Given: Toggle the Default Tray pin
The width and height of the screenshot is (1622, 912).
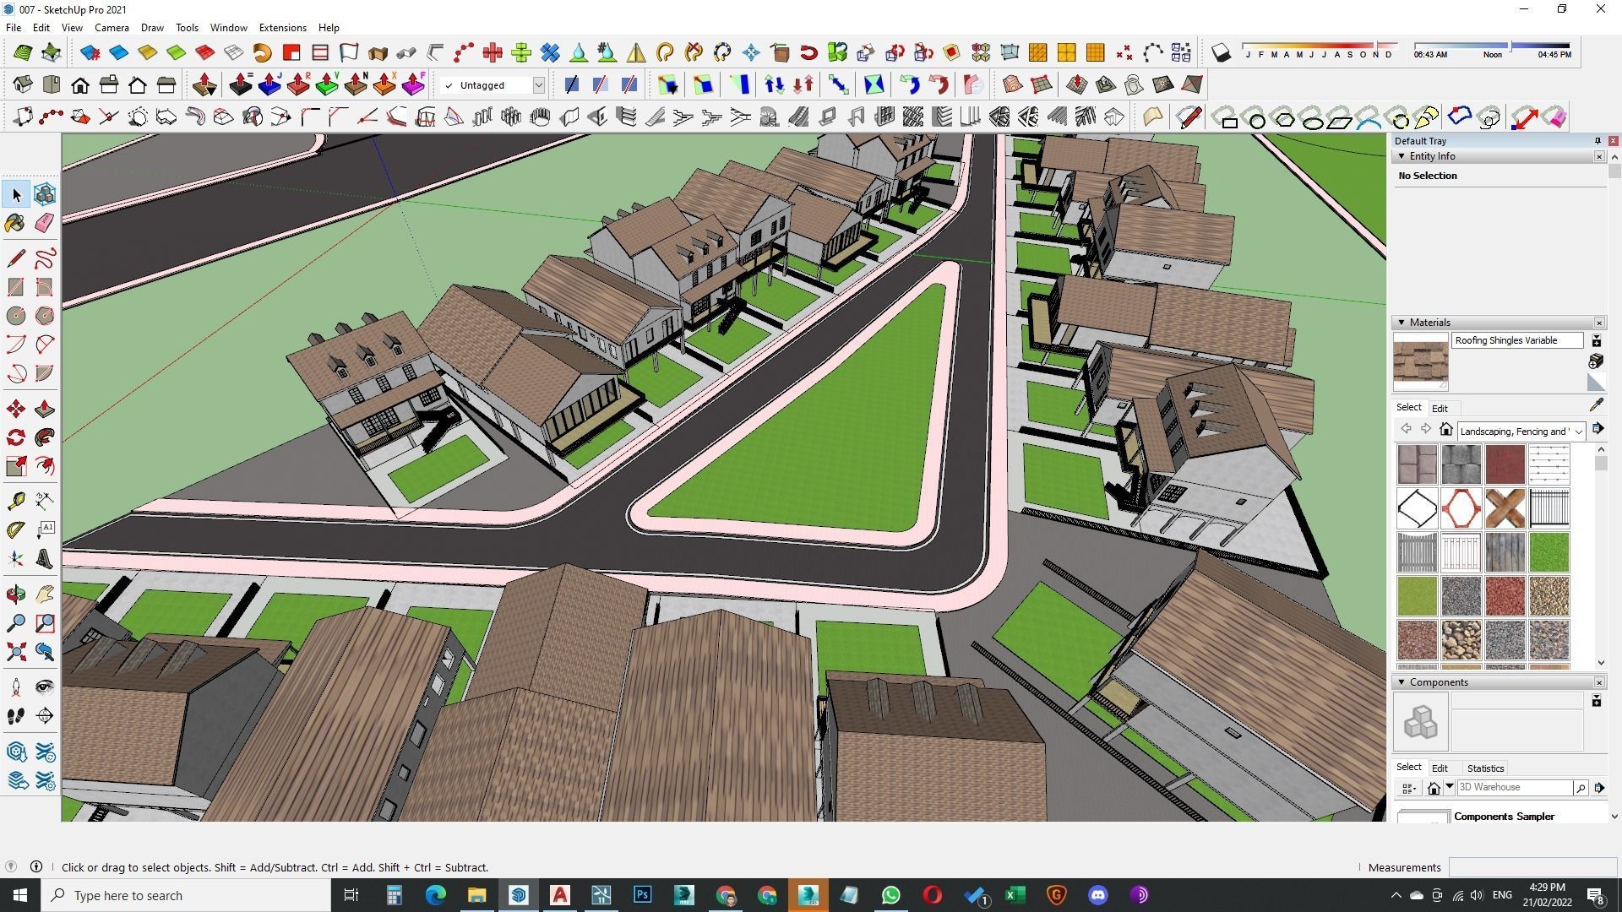Looking at the screenshot, I should tap(1598, 141).
